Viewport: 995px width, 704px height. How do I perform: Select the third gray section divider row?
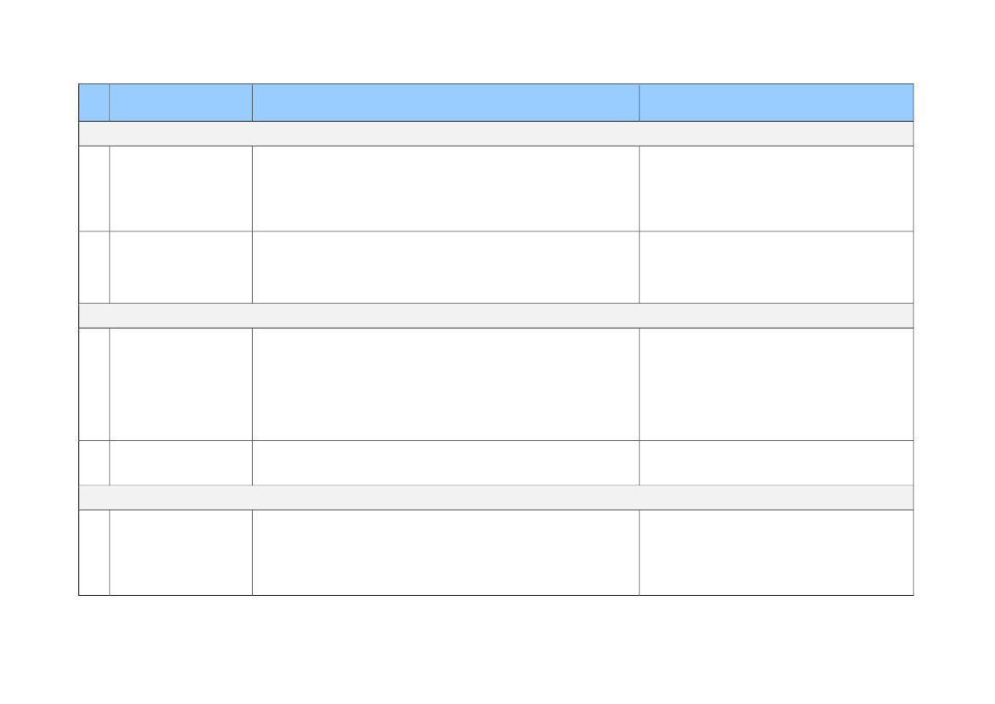pos(496,498)
